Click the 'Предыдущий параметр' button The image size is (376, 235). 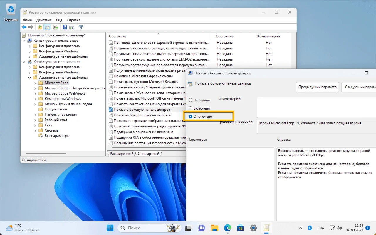pos(317,87)
